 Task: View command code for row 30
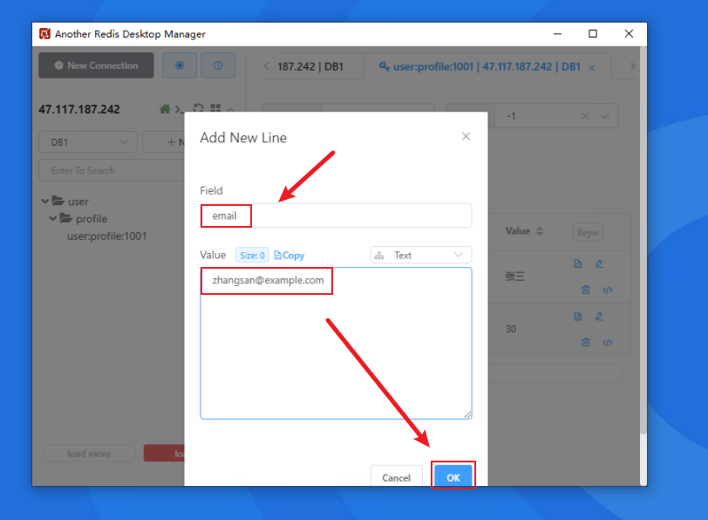pos(608,343)
